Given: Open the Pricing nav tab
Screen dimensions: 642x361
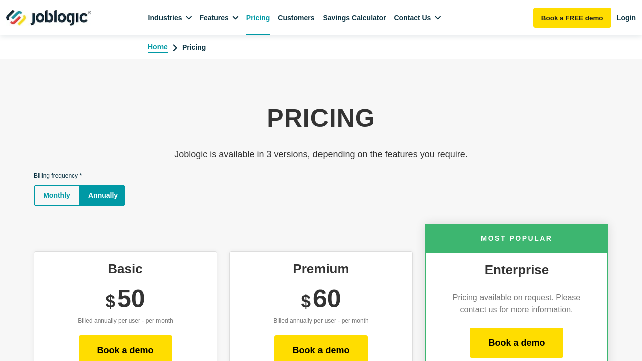Looking at the screenshot, I should pyautogui.click(x=258, y=18).
